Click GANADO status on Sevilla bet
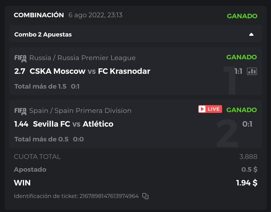Image resolution: width=271 pixels, height=212 pixels. tap(241, 110)
